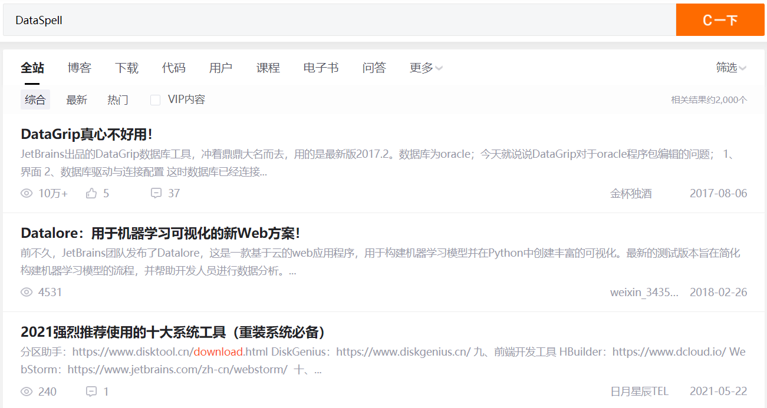767x408 pixels.
Task: Expand the 更多 dropdown
Action: (426, 68)
